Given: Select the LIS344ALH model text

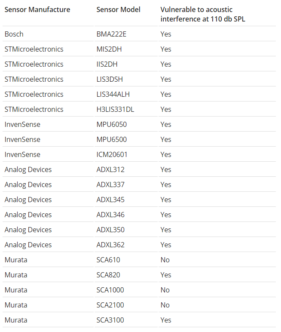Looking at the screenshot, I should pyautogui.click(x=113, y=94).
